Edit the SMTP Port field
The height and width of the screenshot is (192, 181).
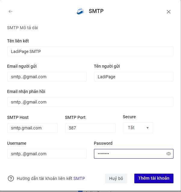tap(90, 128)
